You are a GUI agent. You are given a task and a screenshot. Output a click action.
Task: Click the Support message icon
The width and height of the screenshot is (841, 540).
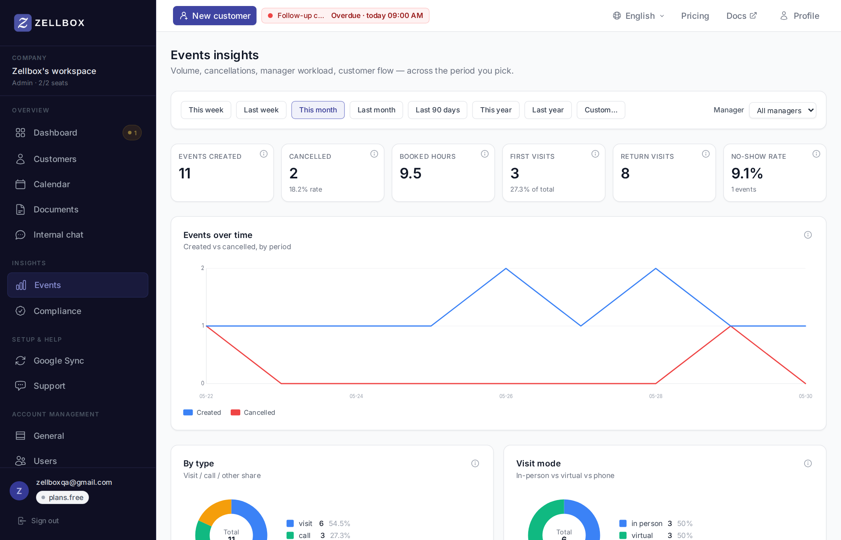tap(20, 386)
